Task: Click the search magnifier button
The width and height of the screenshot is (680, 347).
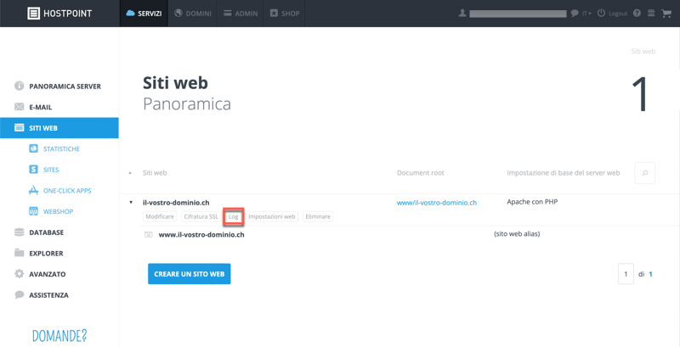Action: 645,173
